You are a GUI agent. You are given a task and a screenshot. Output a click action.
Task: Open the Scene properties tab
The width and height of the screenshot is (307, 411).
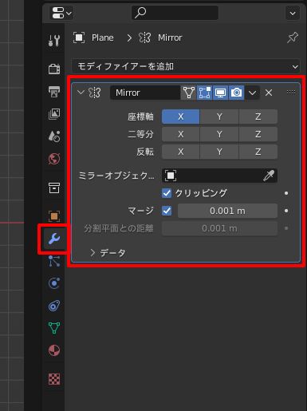pos(54,136)
